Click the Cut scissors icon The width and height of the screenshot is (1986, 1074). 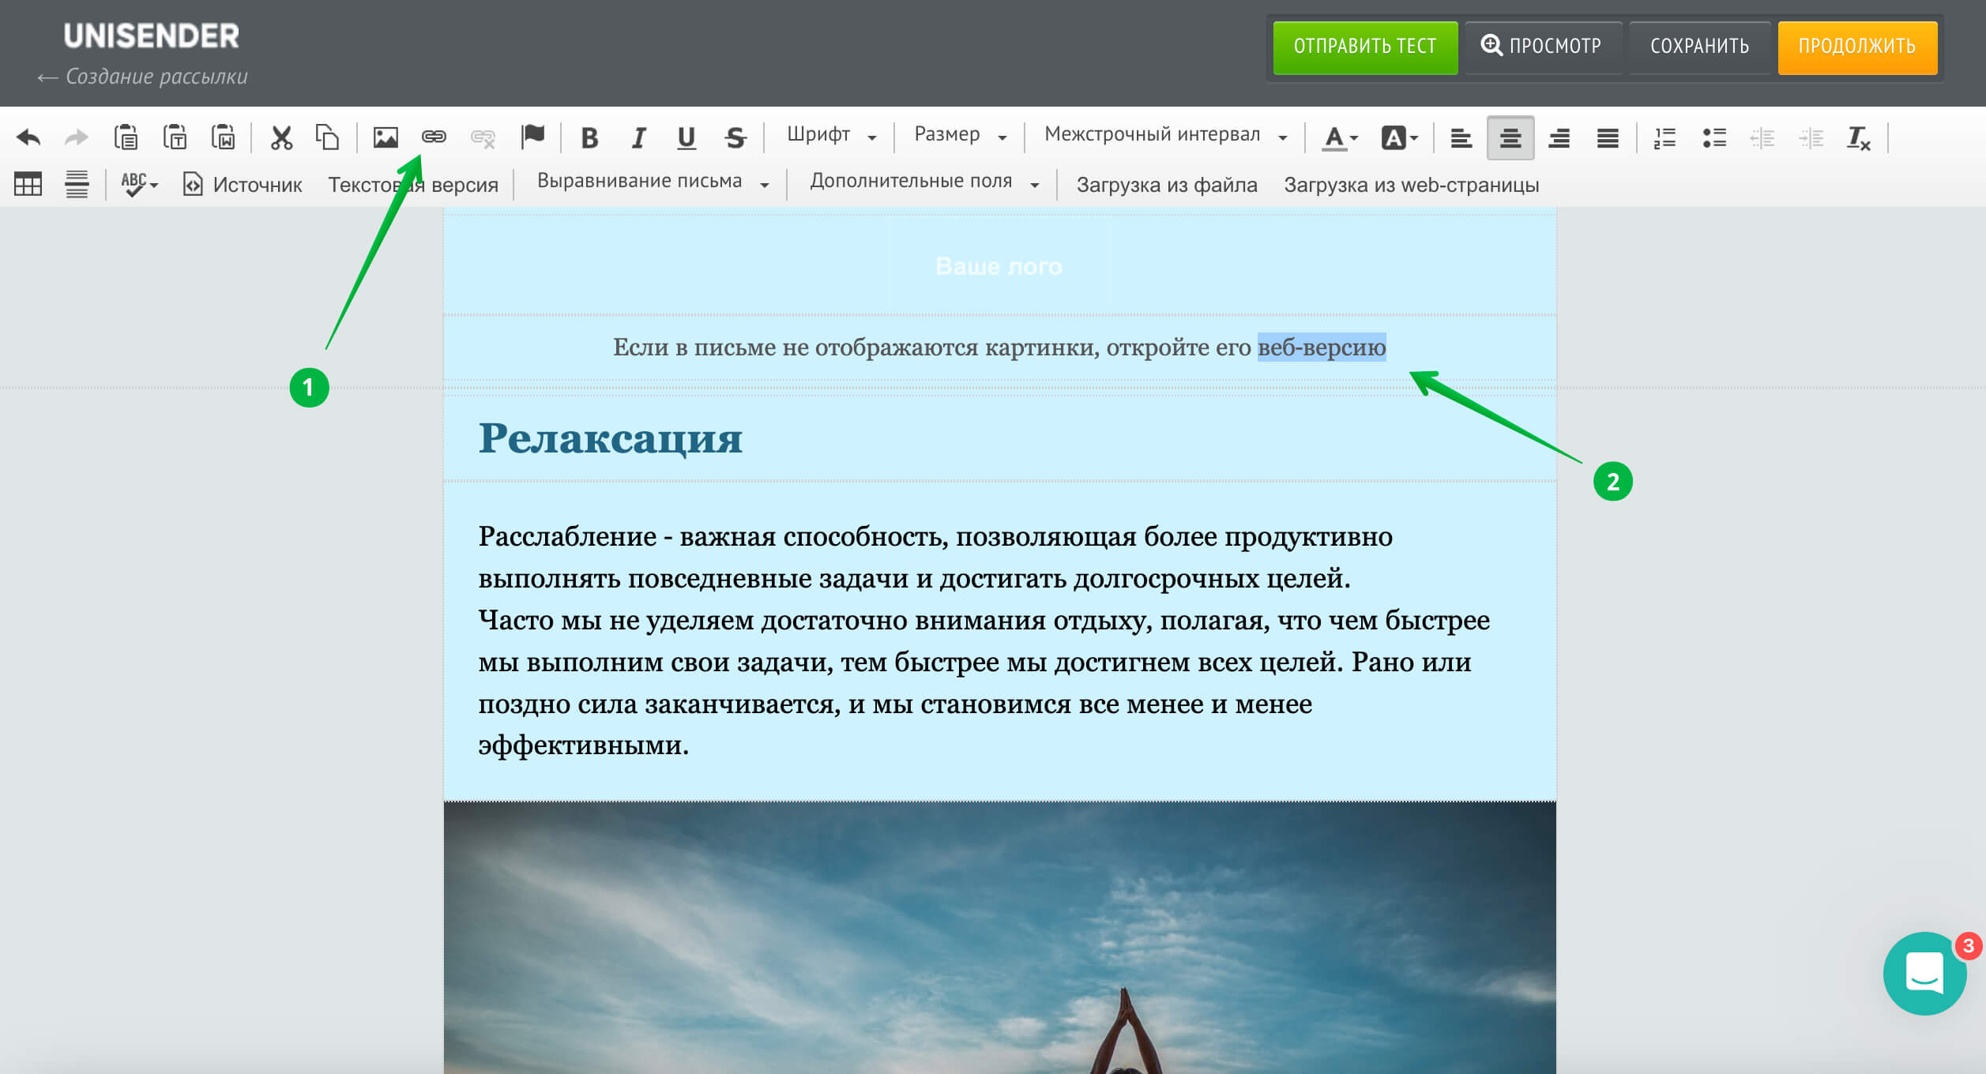[x=281, y=137]
